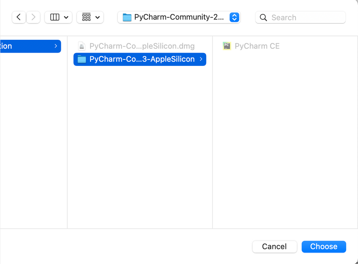The image size is (358, 264).
Task: Select the PyCharm CE item label
Action: tap(257, 46)
